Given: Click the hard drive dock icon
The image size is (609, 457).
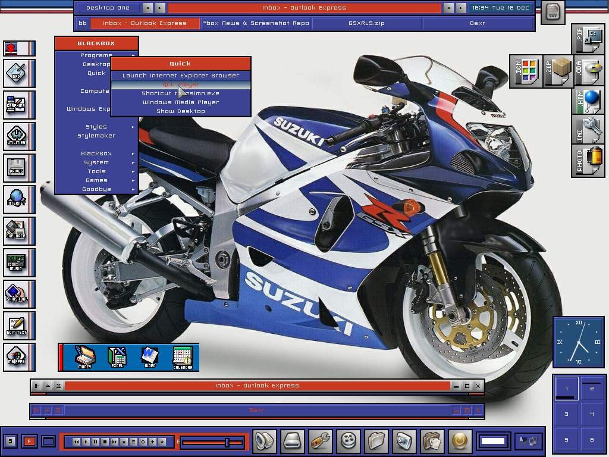Looking at the screenshot, I should pyautogui.click(x=293, y=441).
